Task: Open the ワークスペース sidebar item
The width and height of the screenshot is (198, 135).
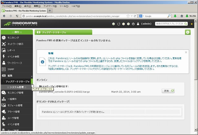Action: click(16, 63)
